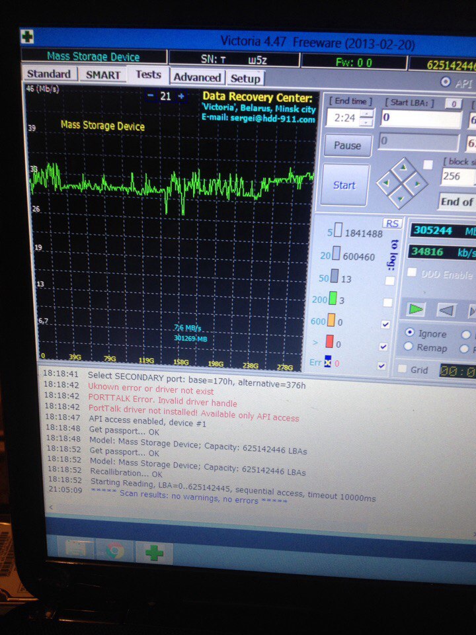Switch to the Standard tab
Screen dimensions: 476x635
click(x=48, y=74)
